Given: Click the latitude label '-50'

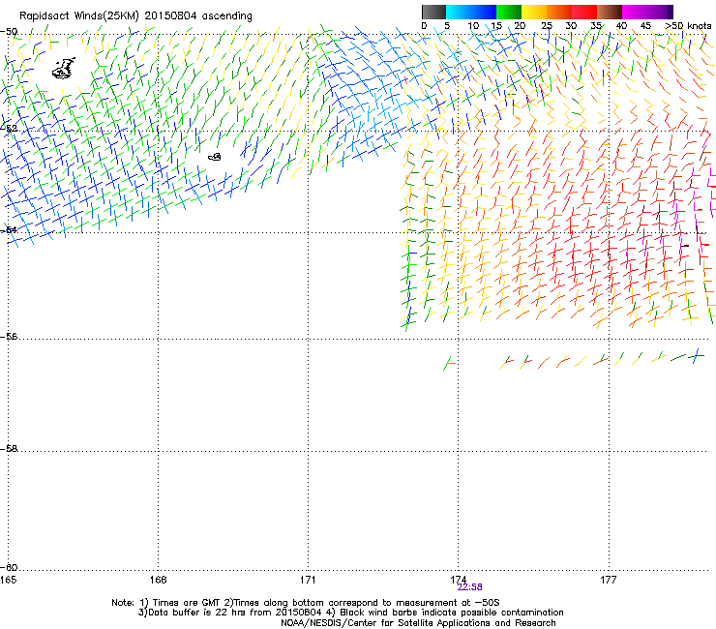Looking at the screenshot, I should click(9, 32).
